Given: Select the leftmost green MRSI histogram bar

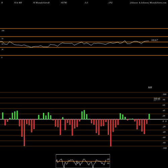Looking at the screenshot, I should click(x=3, y=116).
